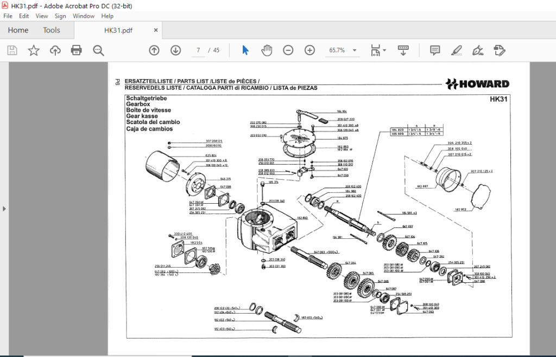Add file to starred favorites
The height and width of the screenshot is (357, 556).
(34, 50)
